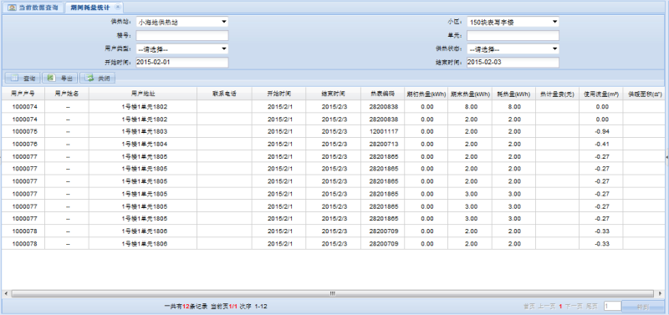669x315 pixels.
Task: Click the 关闭 toolbar button
Action: [97, 78]
